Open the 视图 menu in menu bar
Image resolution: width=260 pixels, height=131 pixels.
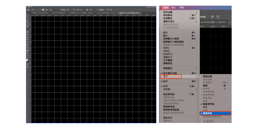point(166,7)
